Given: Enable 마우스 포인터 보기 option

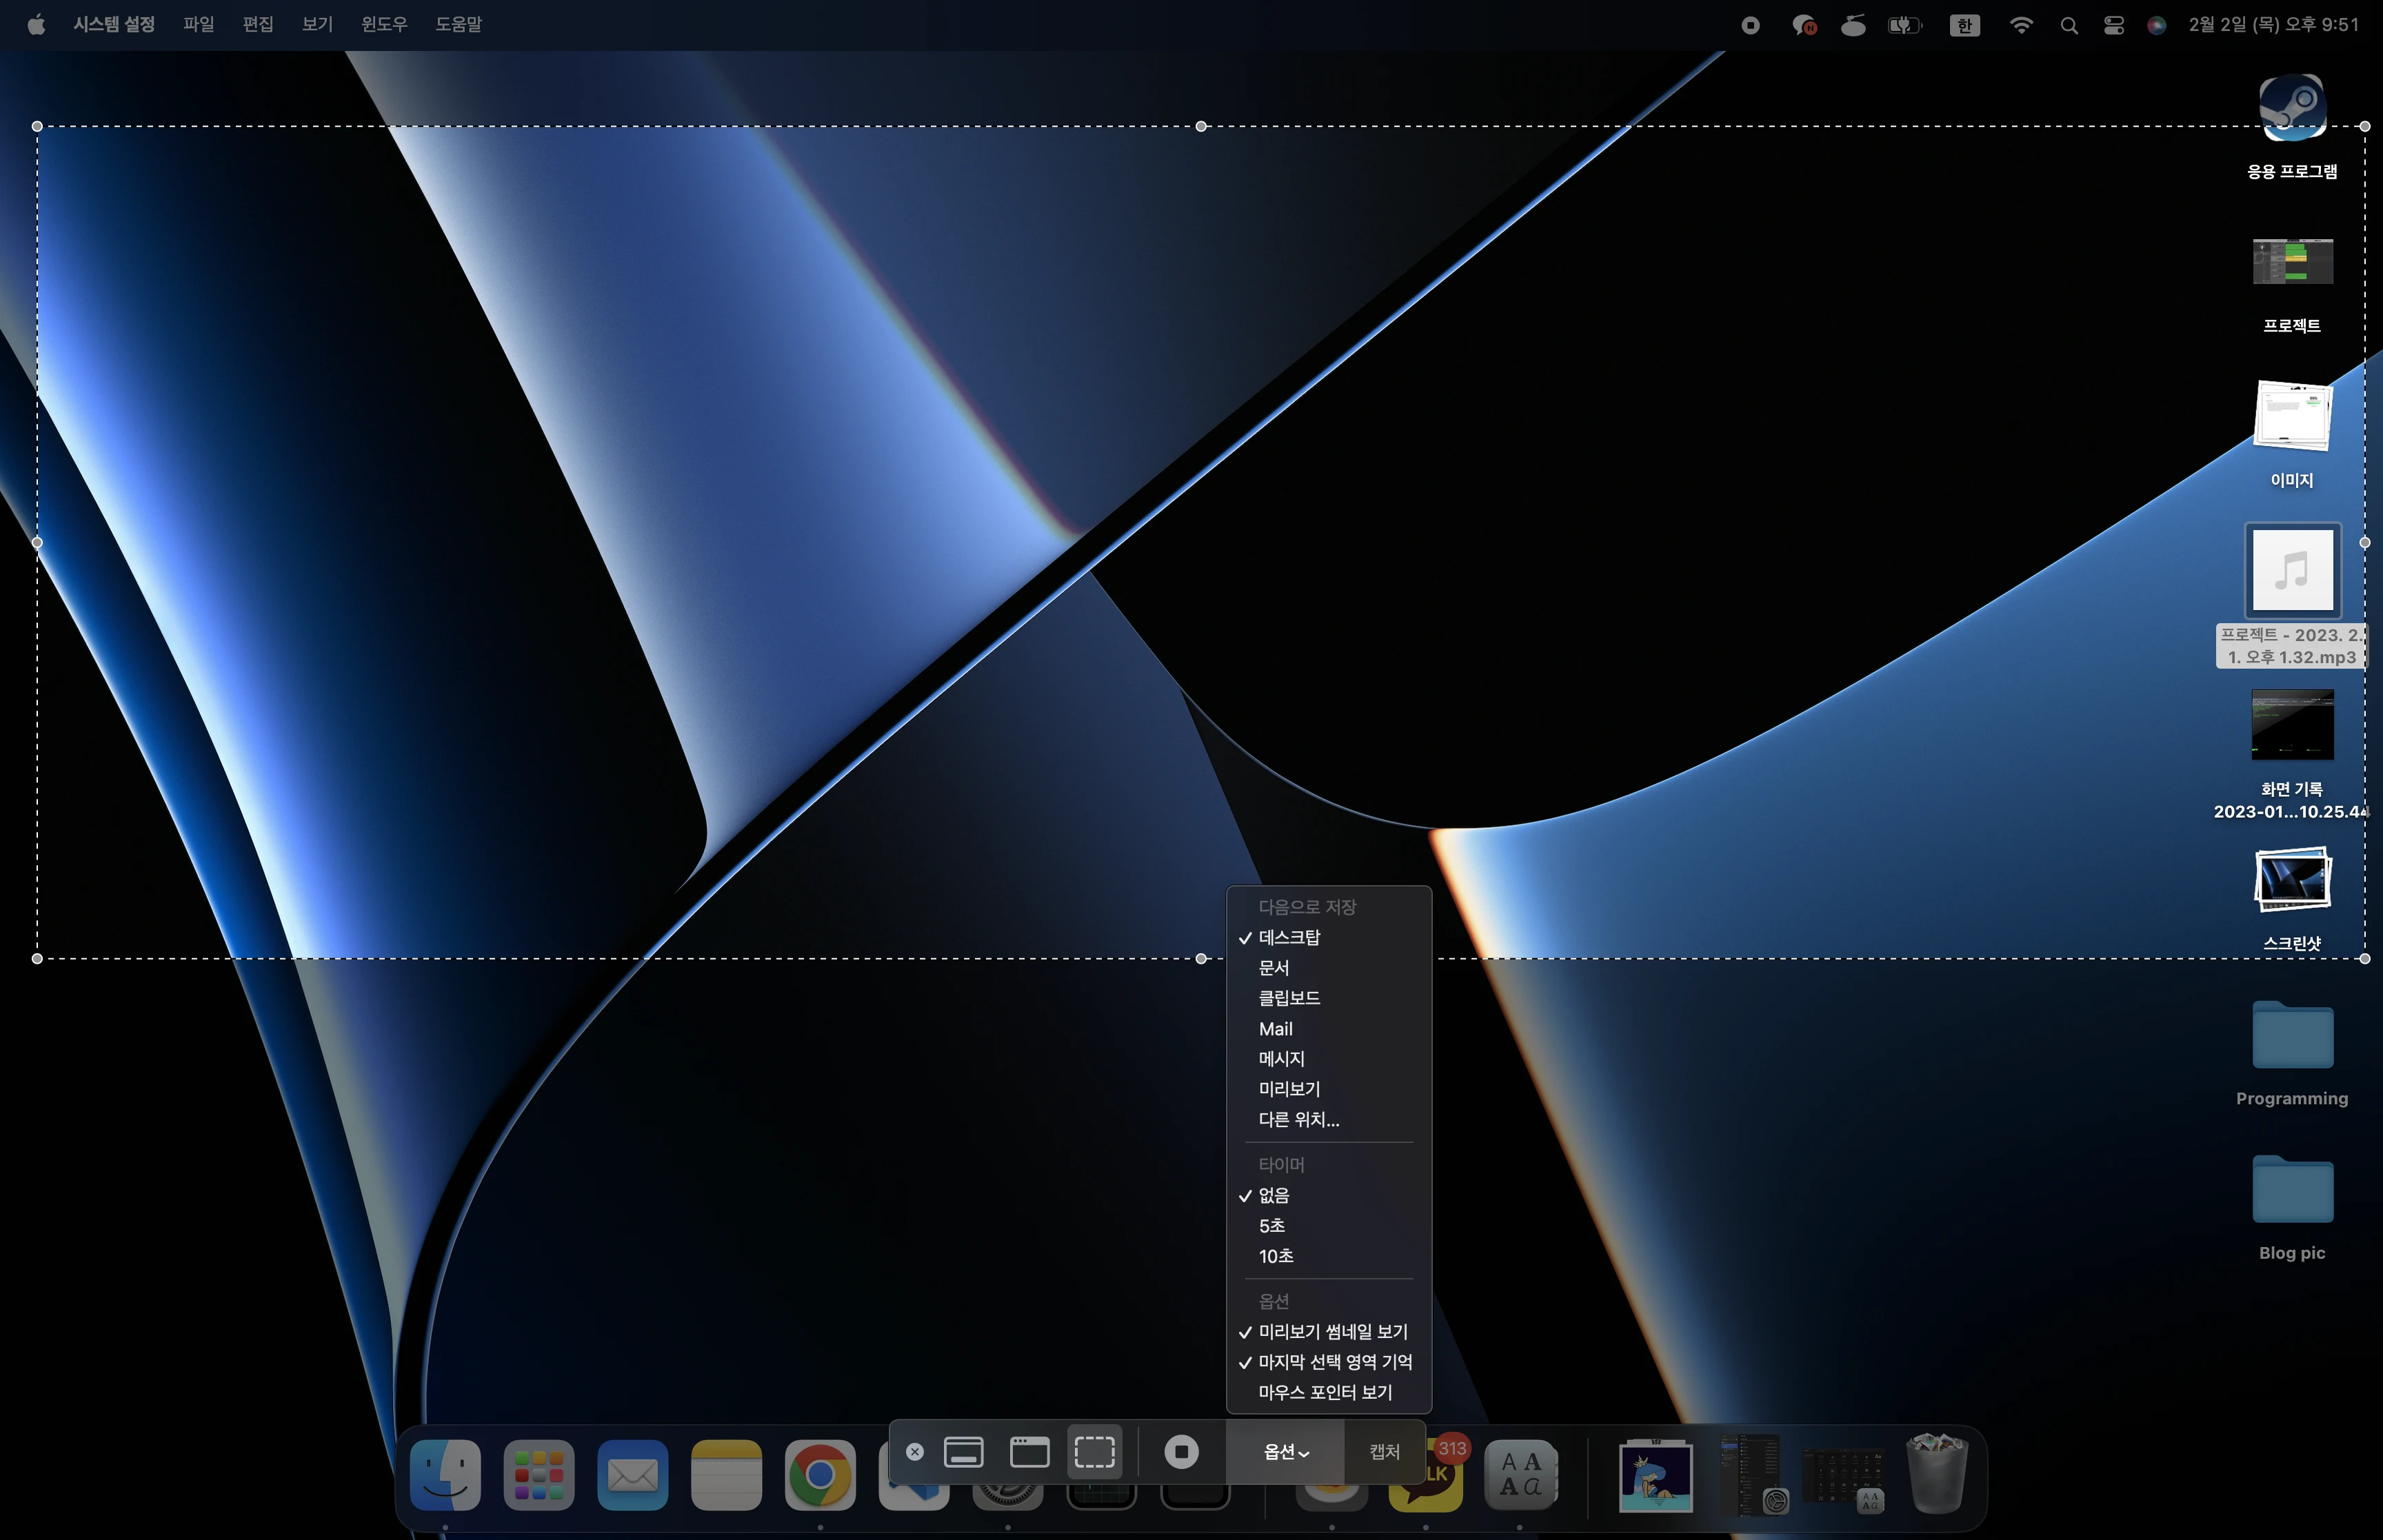Looking at the screenshot, I should (x=1329, y=1392).
